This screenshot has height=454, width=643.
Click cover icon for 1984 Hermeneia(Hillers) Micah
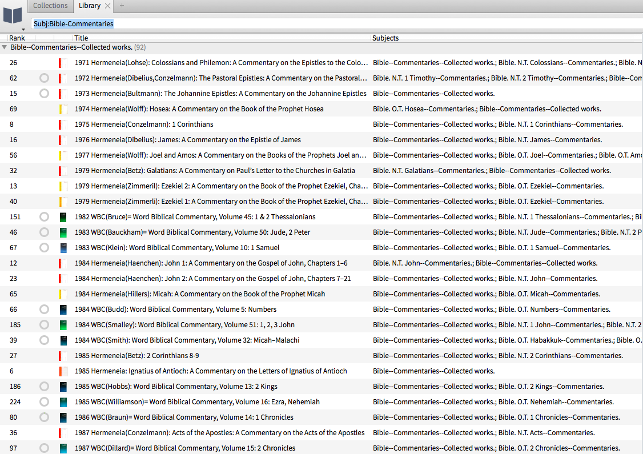pos(63,294)
